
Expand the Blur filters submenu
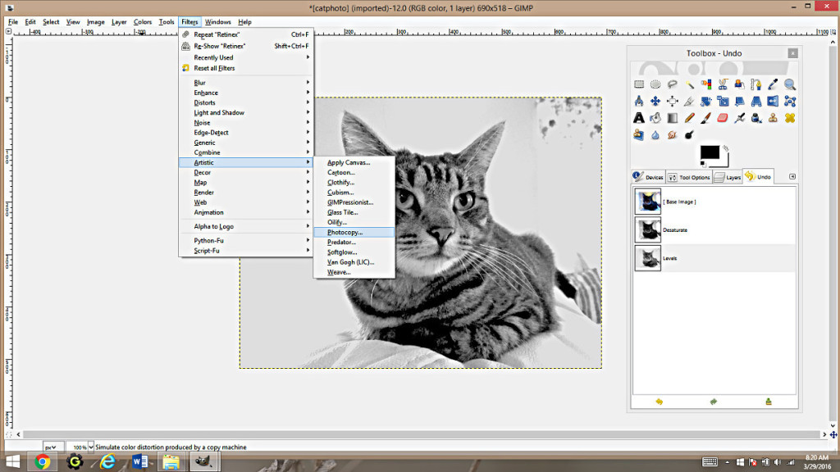[201, 83]
